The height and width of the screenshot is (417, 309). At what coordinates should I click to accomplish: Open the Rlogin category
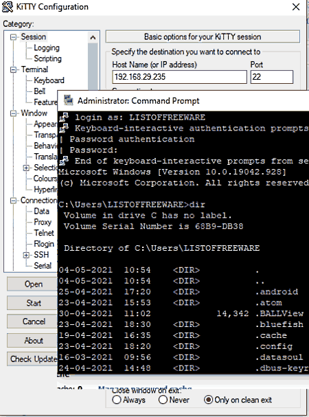pyautogui.click(x=44, y=244)
